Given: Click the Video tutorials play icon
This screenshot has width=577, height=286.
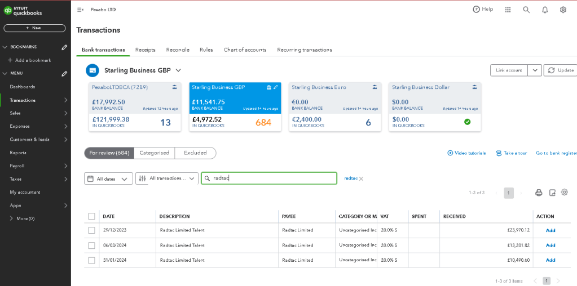Looking at the screenshot, I should (450, 153).
